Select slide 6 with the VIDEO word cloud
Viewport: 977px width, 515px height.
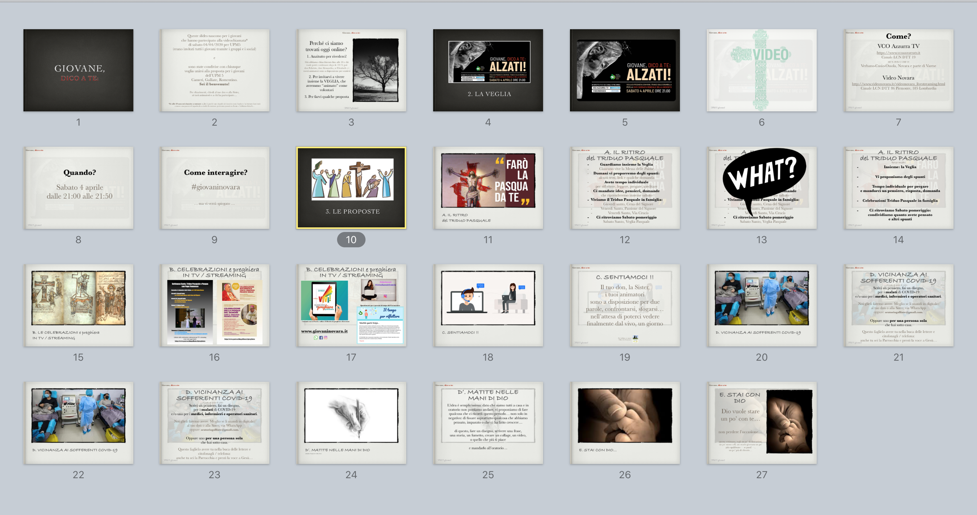[x=762, y=70]
